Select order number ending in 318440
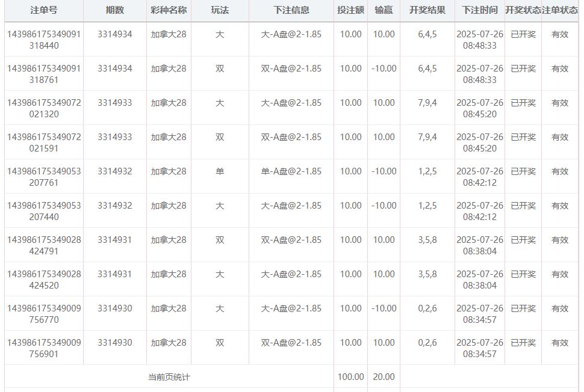Viewport: 584px width, 392px height. 44,40
